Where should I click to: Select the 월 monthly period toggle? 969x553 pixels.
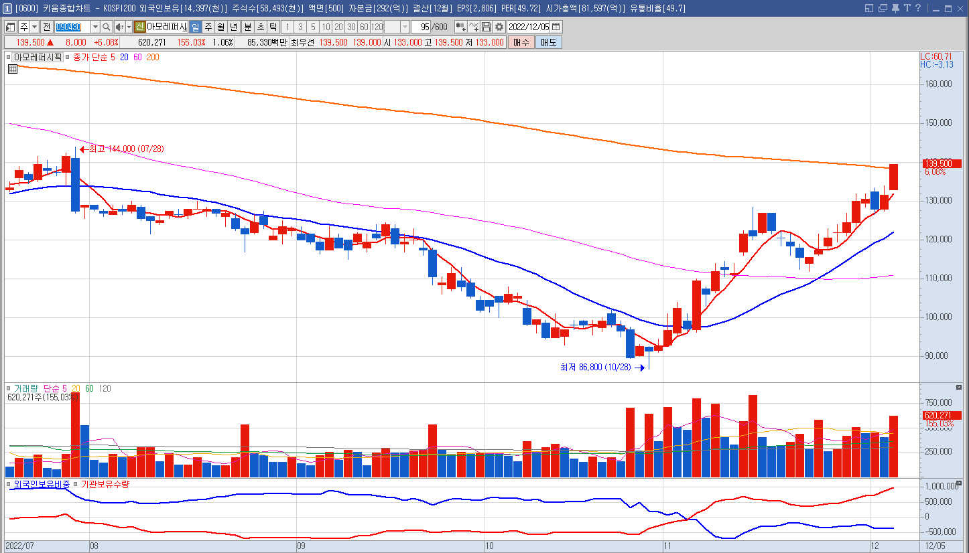220,27
